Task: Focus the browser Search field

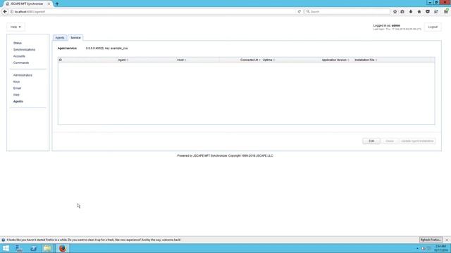Action: [347, 12]
